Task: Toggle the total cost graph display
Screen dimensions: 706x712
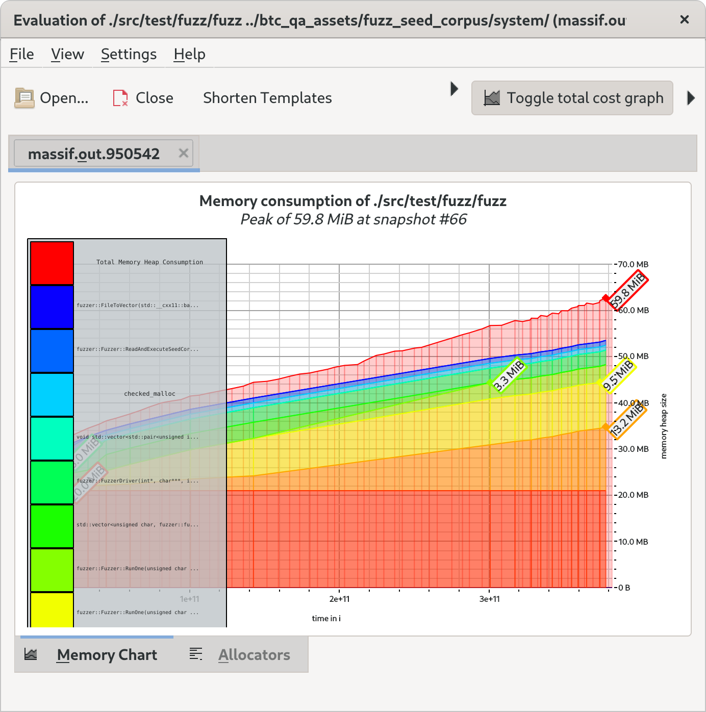Action: [x=572, y=97]
